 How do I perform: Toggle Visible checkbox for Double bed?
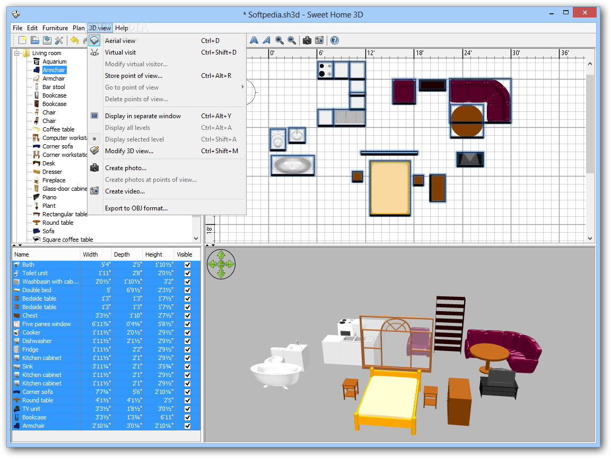tap(187, 290)
